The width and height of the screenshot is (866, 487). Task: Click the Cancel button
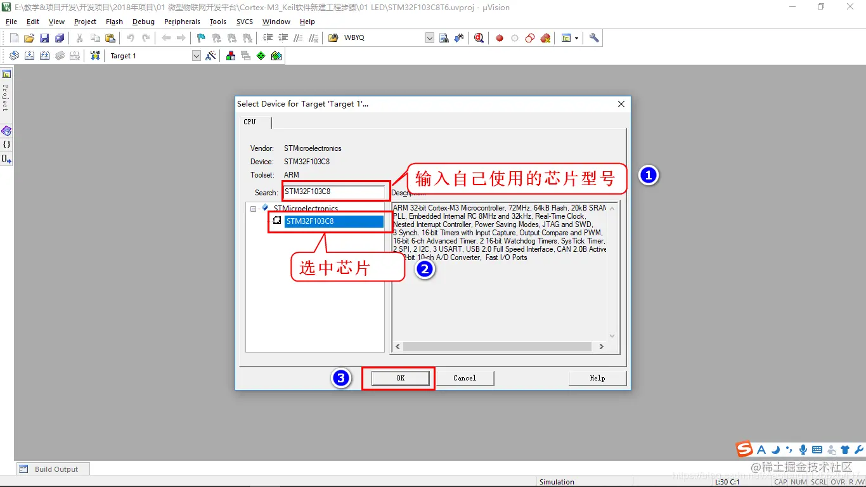465,378
